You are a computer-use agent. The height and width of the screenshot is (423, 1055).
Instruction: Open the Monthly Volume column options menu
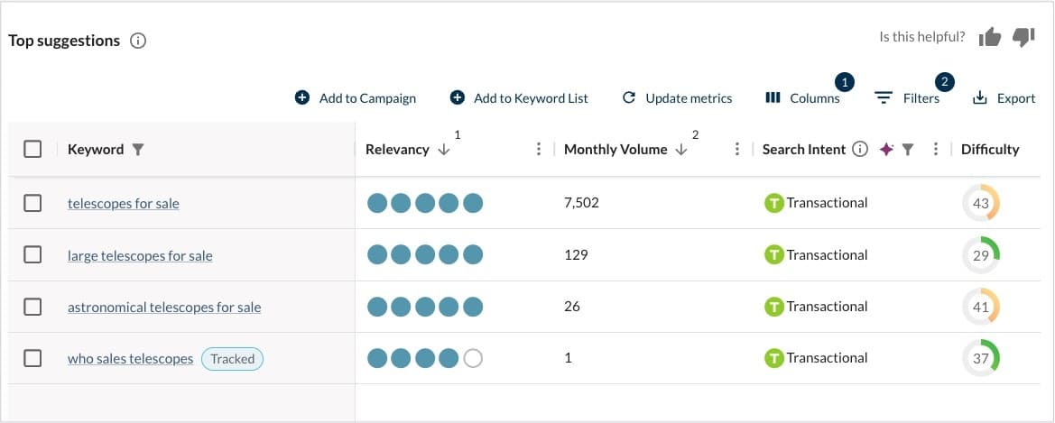tap(737, 150)
